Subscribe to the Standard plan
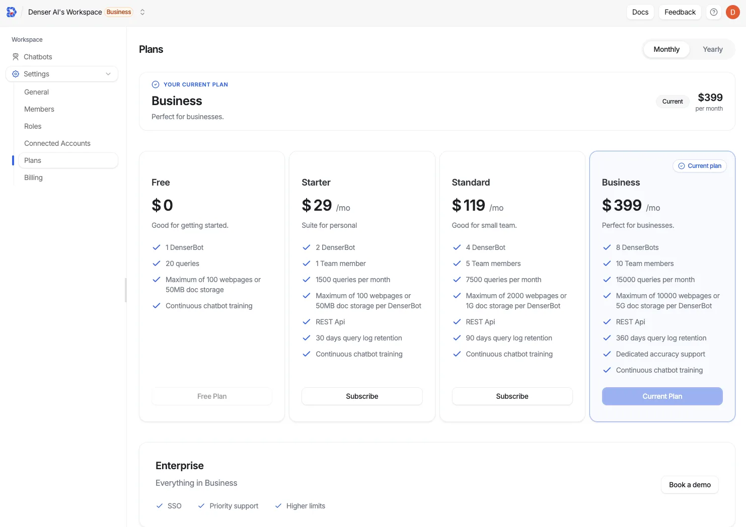The height and width of the screenshot is (527, 746). coord(512,396)
